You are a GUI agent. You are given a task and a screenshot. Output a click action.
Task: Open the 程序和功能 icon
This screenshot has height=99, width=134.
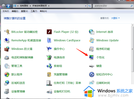tap(92, 49)
